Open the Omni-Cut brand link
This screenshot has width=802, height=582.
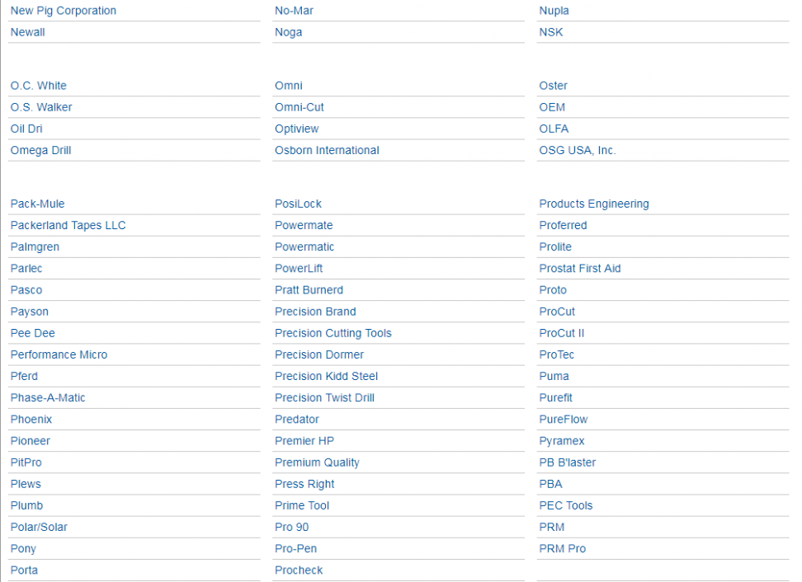click(x=300, y=107)
